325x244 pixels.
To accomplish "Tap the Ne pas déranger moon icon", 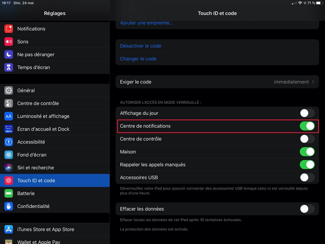I will 9,54.
